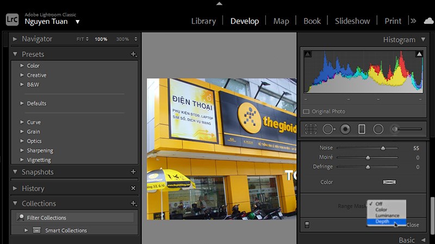Set Navigator zoom to 100%
The height and width of the screenshot is (244, 435).
click(x=101, y=39)
